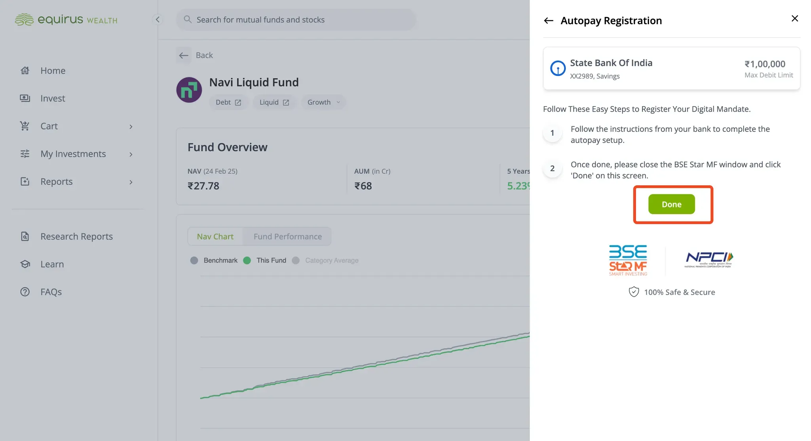Click the 100% Safe & Secure text
811x441 pixels.
pyautogui.click(x=680, y=292)
